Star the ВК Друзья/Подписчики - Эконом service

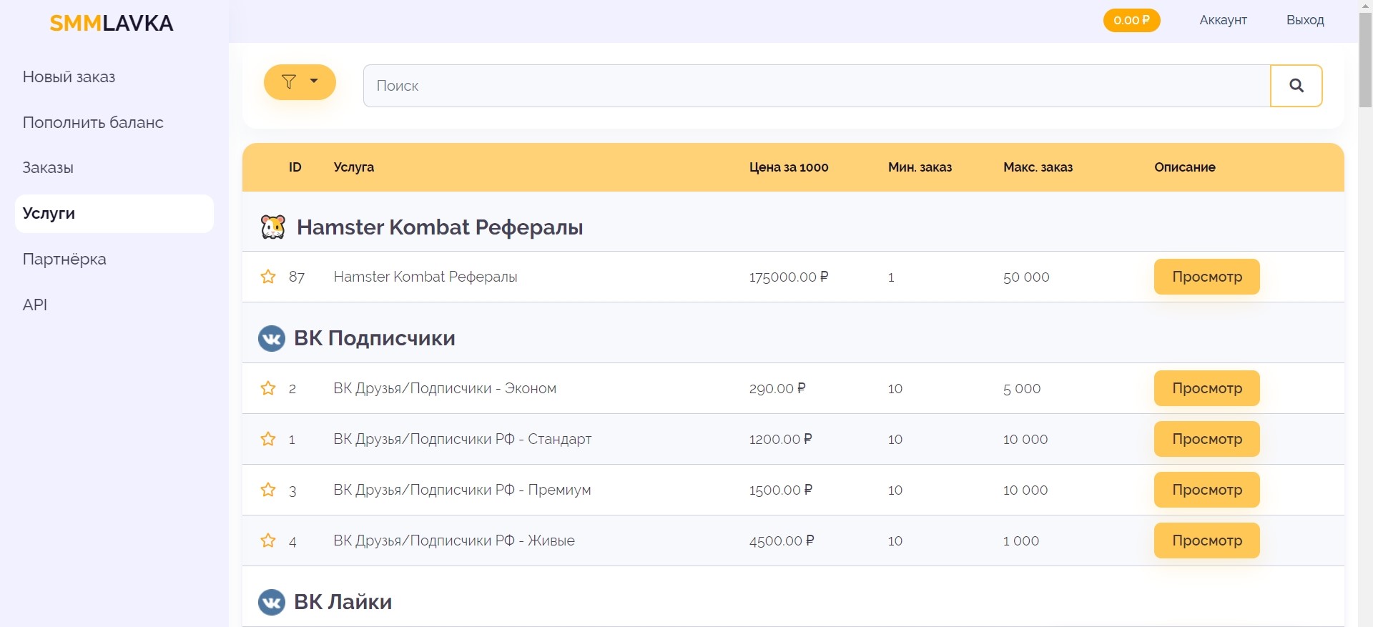(x=268, y=388)
